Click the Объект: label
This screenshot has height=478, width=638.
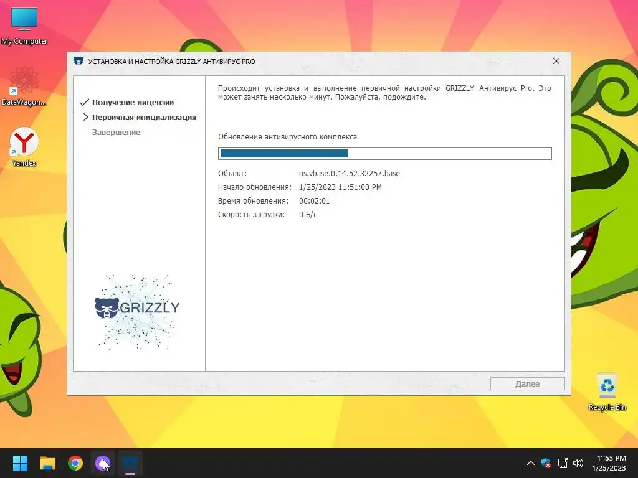tap(232, 174)
